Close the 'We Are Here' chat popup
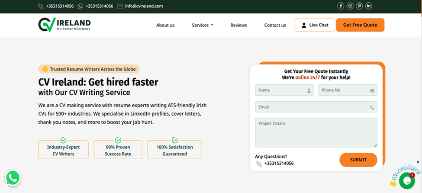The width and height of the screenshot is (422, 193). (418, 162)
